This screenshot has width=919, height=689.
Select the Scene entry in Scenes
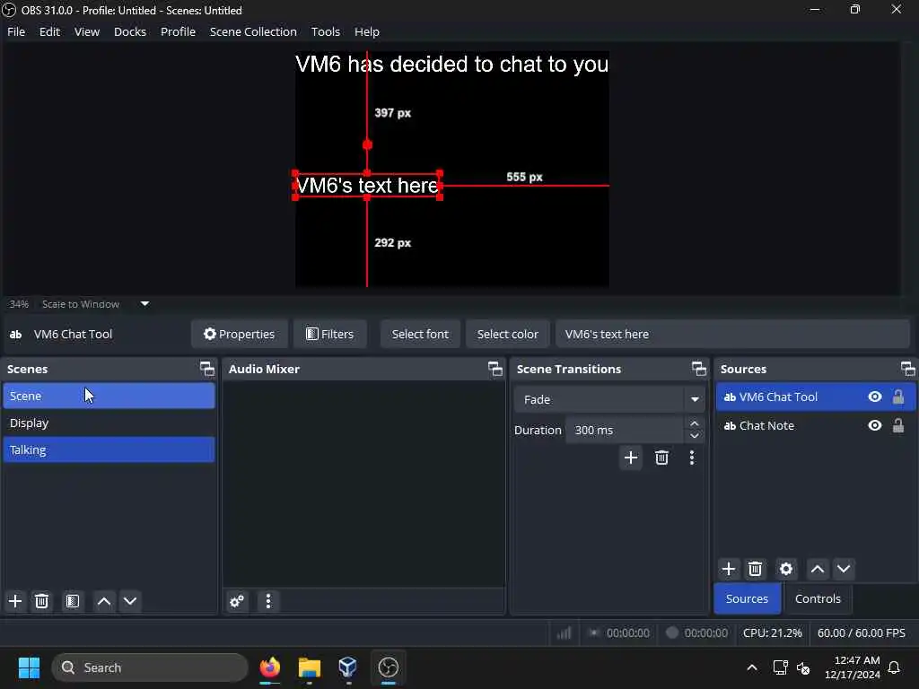109,396
